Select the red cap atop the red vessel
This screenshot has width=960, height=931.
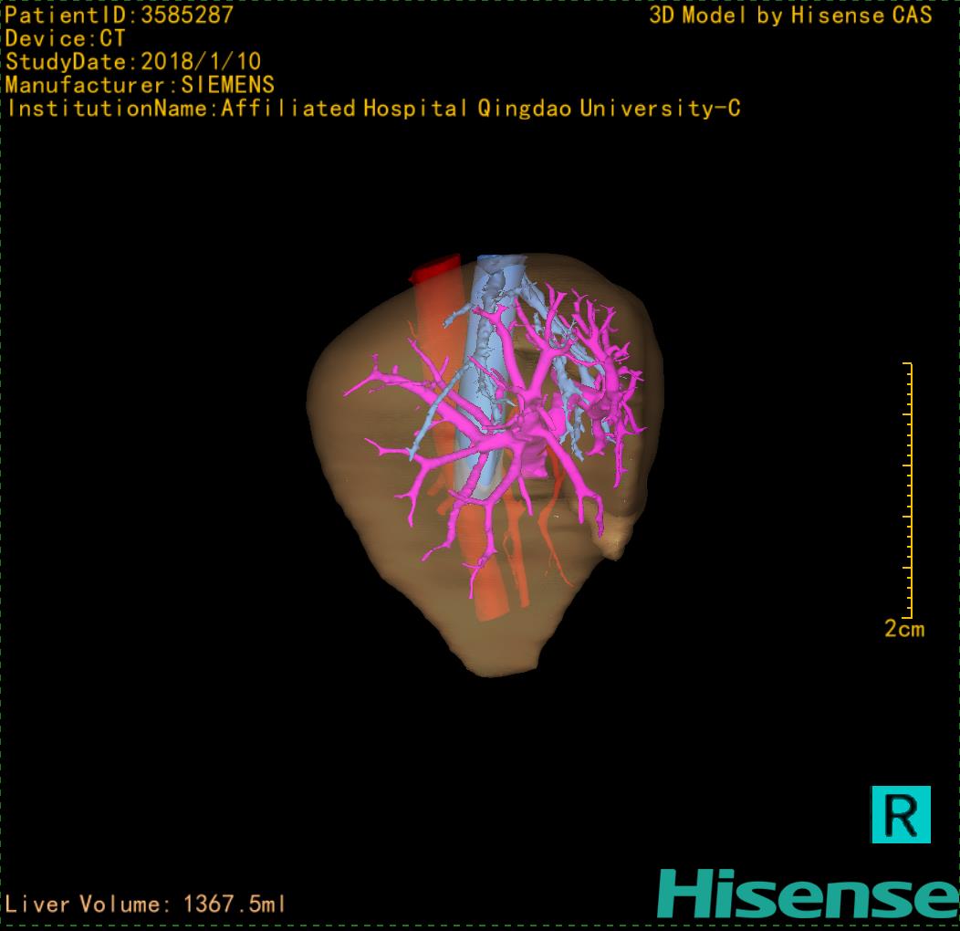pyautogui.click(x=434, y=268)
